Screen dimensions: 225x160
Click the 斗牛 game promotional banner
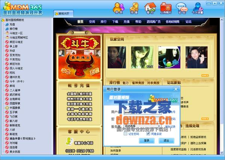(x=79, y=57)
